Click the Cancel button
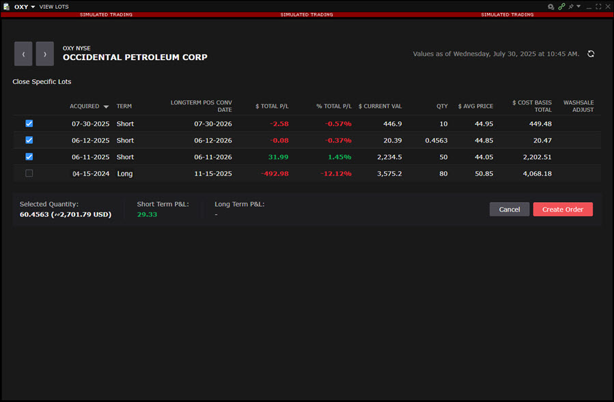Image resolution: width=614 pixels, height=402 pixels. click(x=509, y=210)
